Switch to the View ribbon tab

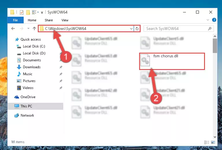65,20
